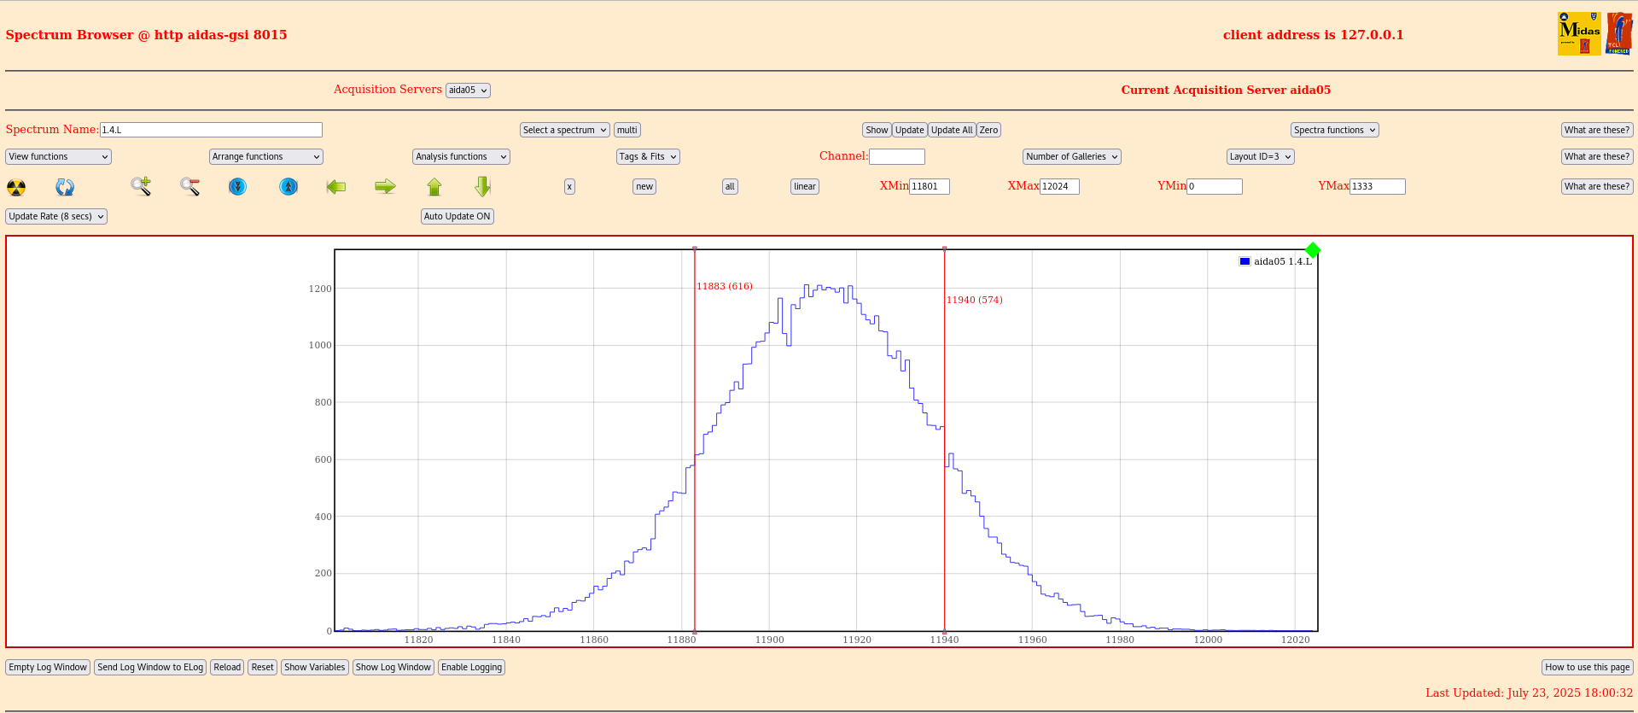The image size is (1638, 713).
Task: Click the red marker line at 11883
Action: (695, 440)
